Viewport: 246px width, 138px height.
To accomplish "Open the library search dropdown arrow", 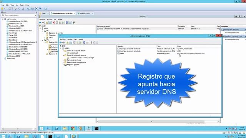I will click(35, 15).
